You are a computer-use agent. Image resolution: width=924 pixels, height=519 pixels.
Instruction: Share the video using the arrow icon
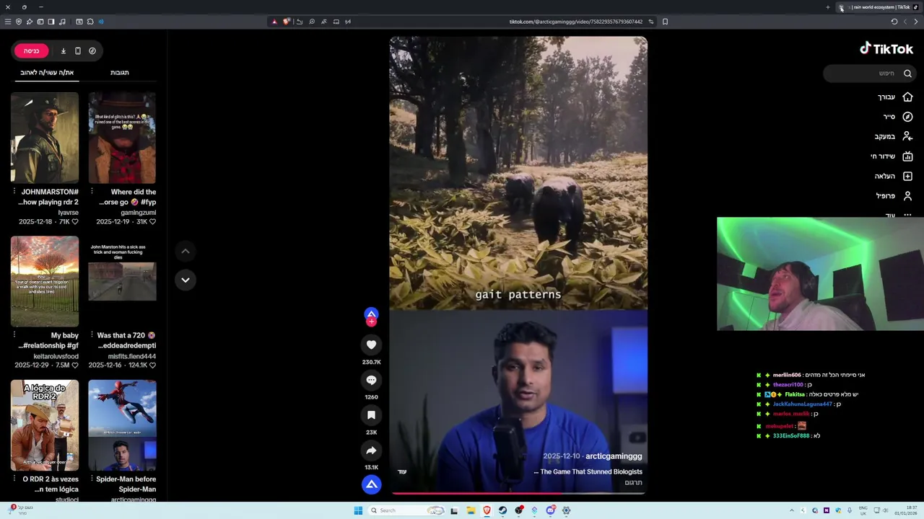point(371,451)
